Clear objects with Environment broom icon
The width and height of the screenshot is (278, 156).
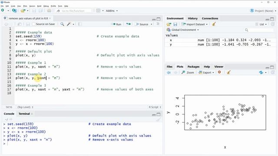(214, 24)
